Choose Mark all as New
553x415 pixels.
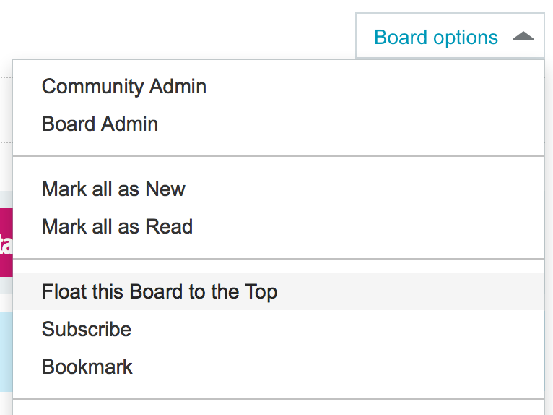(x=113, y=189)
